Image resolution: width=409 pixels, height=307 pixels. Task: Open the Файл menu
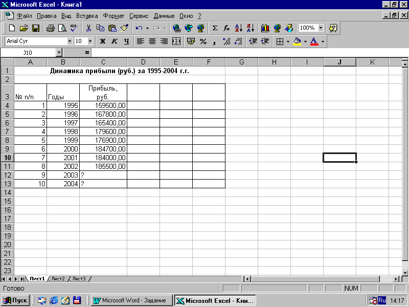pyautogui.click(x=24, y=16)
